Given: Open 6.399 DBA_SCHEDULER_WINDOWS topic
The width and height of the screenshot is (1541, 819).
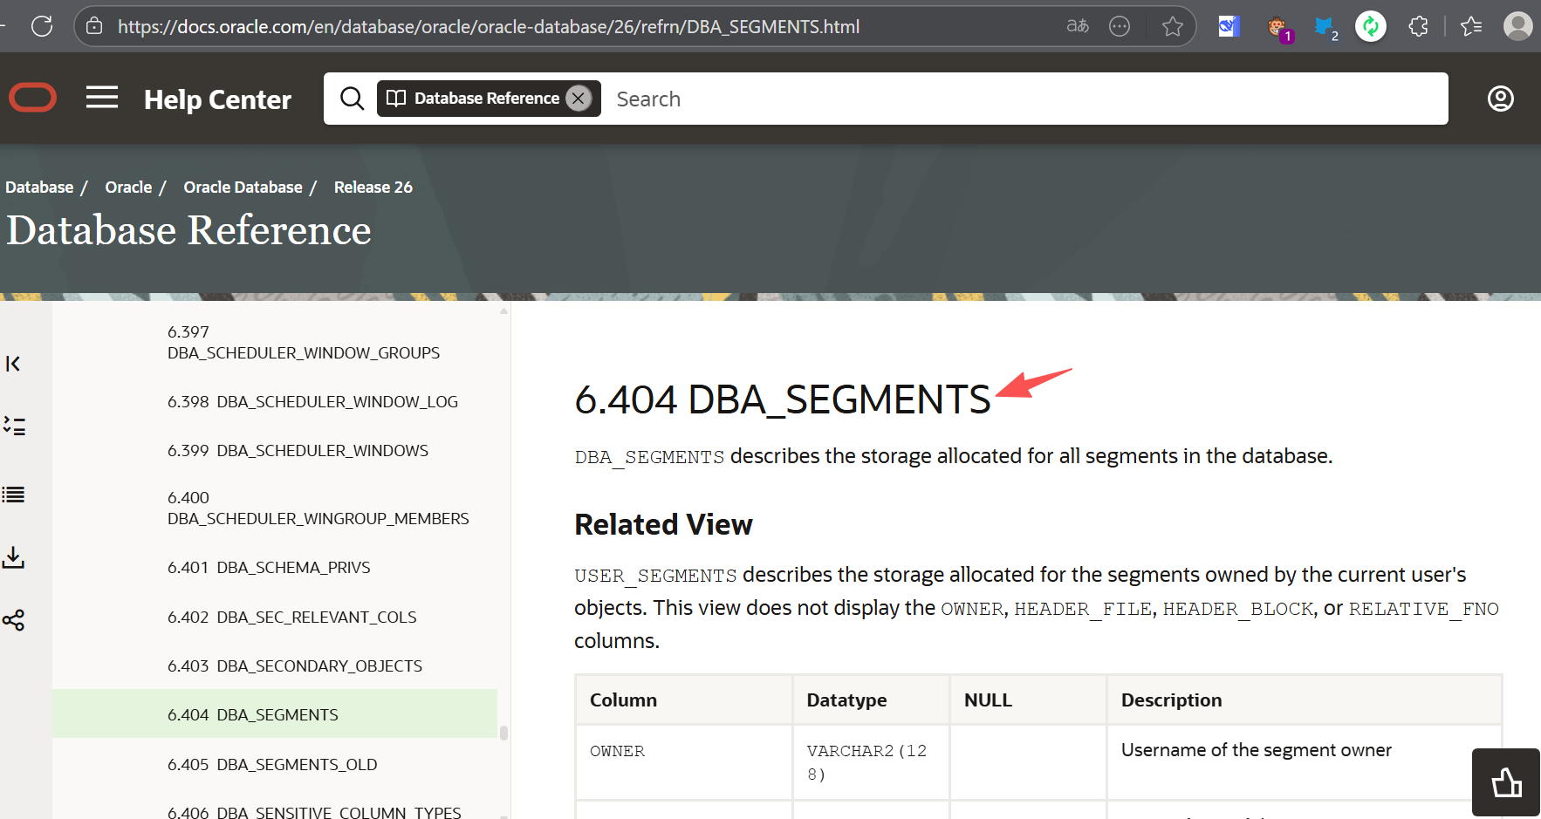Looking at the screenshot, I should [x=298, y=451].
